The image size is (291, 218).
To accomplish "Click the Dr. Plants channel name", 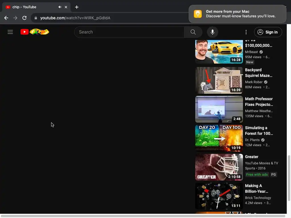I will tap(252, 140).
